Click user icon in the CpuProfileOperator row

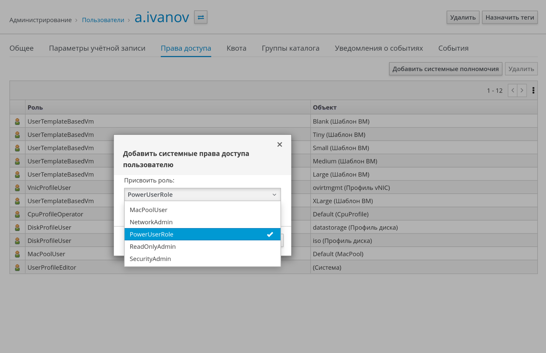tap(17, 214)
